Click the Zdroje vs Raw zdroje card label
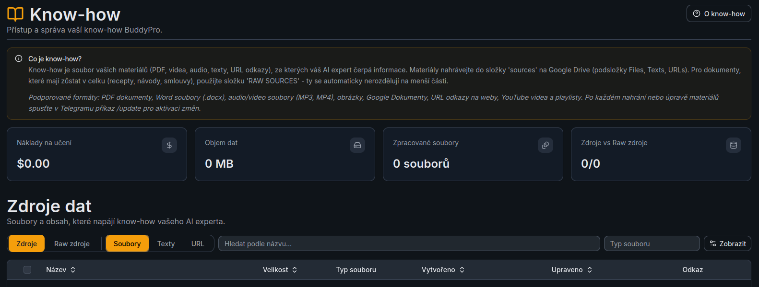The width and height of the screenshot is (759, 287). pyautogui.click(x=614, y=143)
